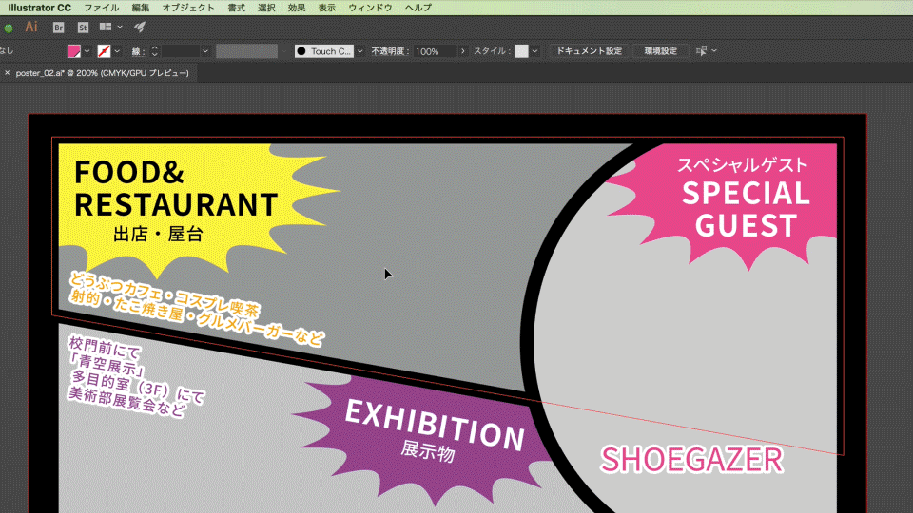Open the 選択 menu
The width and height of the screenshot is (913, 513).
(x=266, y=8)
